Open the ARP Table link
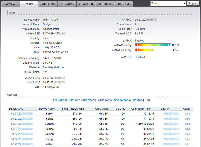Screen dimensions: 201x147 pos(105,100)
